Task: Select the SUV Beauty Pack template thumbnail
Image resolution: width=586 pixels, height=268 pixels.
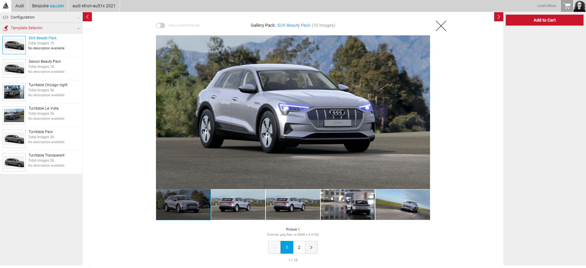Action: [14, 45]
